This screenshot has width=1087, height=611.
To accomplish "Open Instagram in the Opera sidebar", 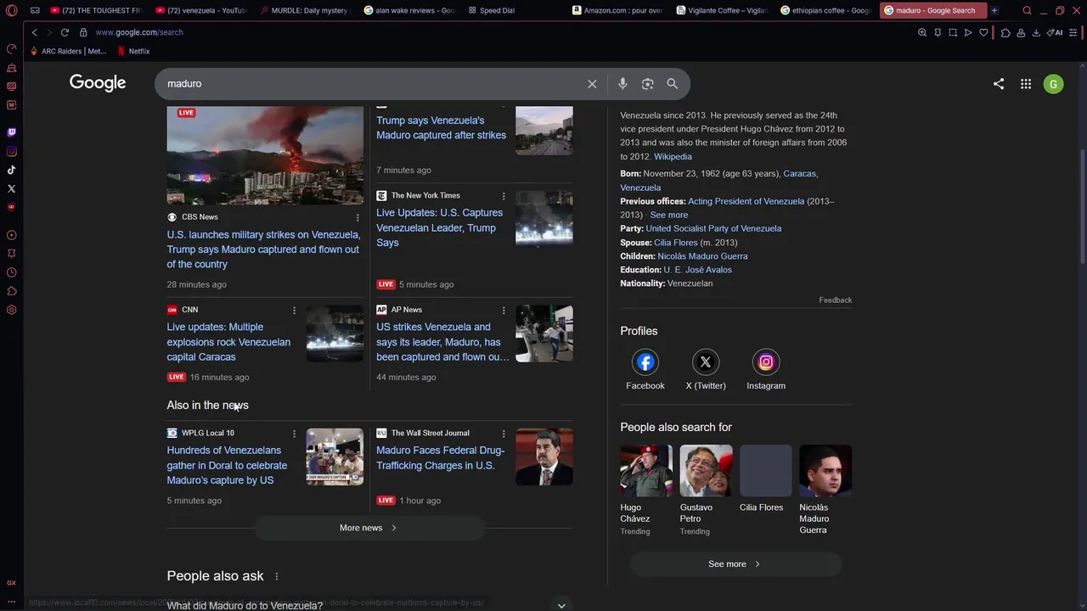I will 11,151.
